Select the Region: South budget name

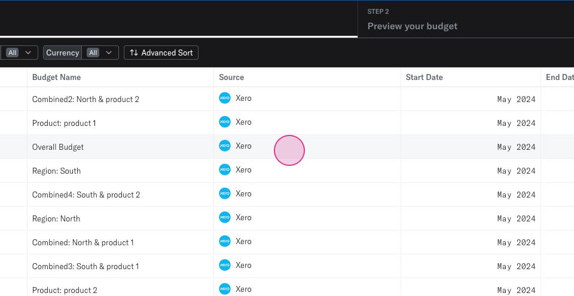click(x=56, y=171)
